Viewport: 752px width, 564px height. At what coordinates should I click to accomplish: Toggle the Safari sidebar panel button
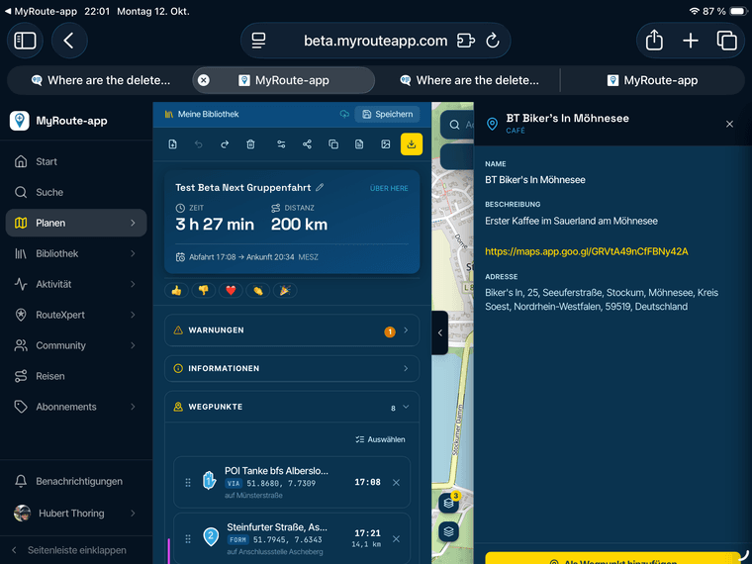[x=25, y=41]
